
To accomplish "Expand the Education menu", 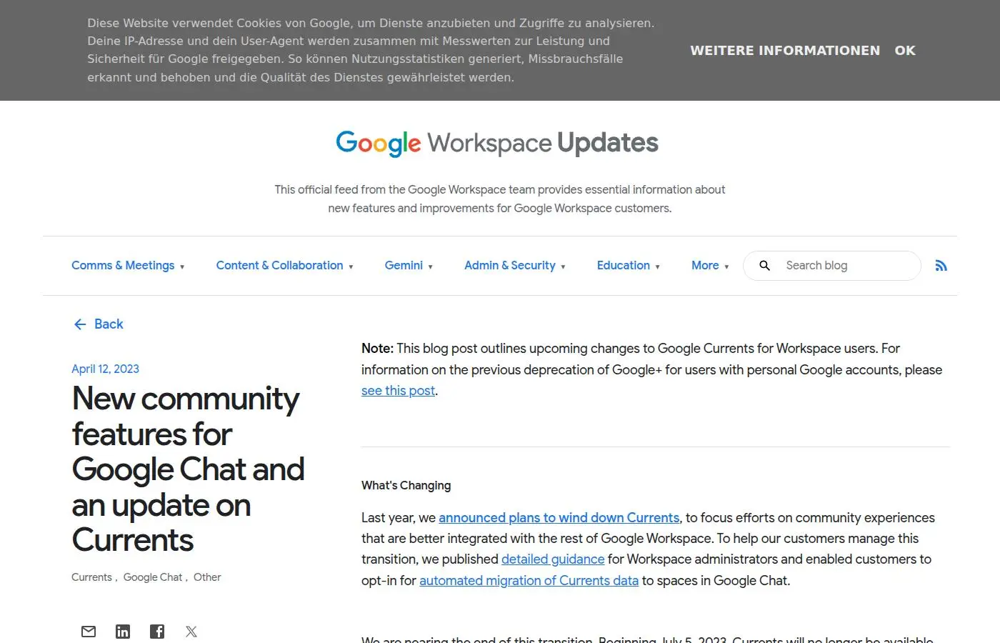I will (x=629, y=266).
